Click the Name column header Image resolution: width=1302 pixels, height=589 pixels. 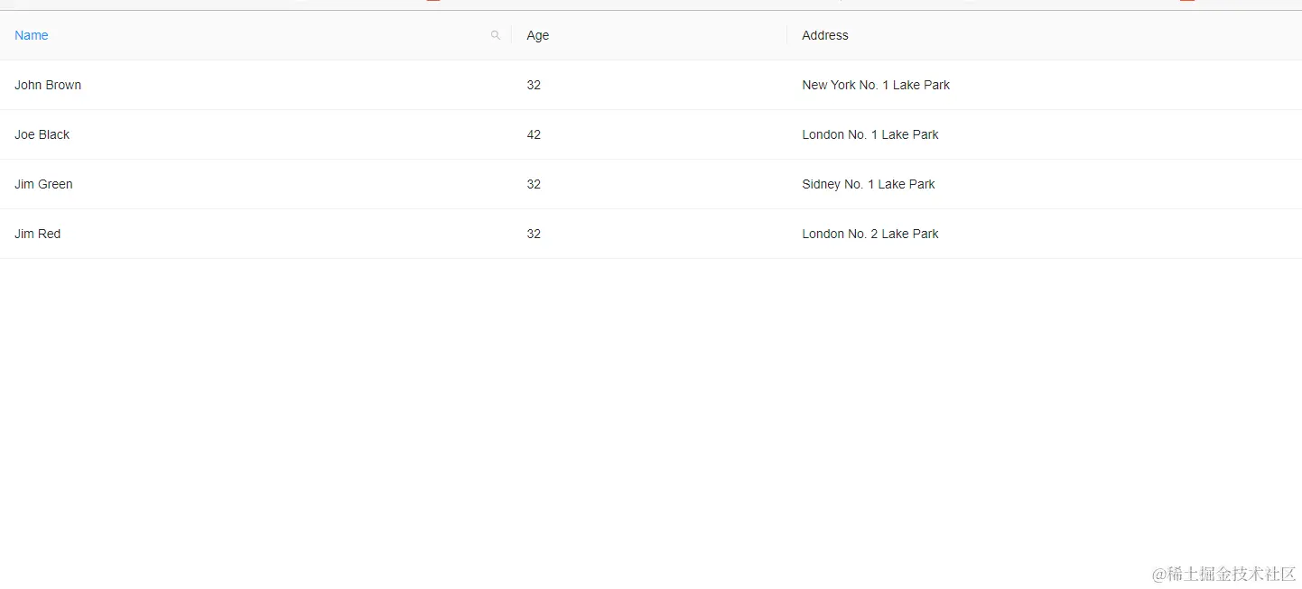pyautogui.click(x=32, y=35)
